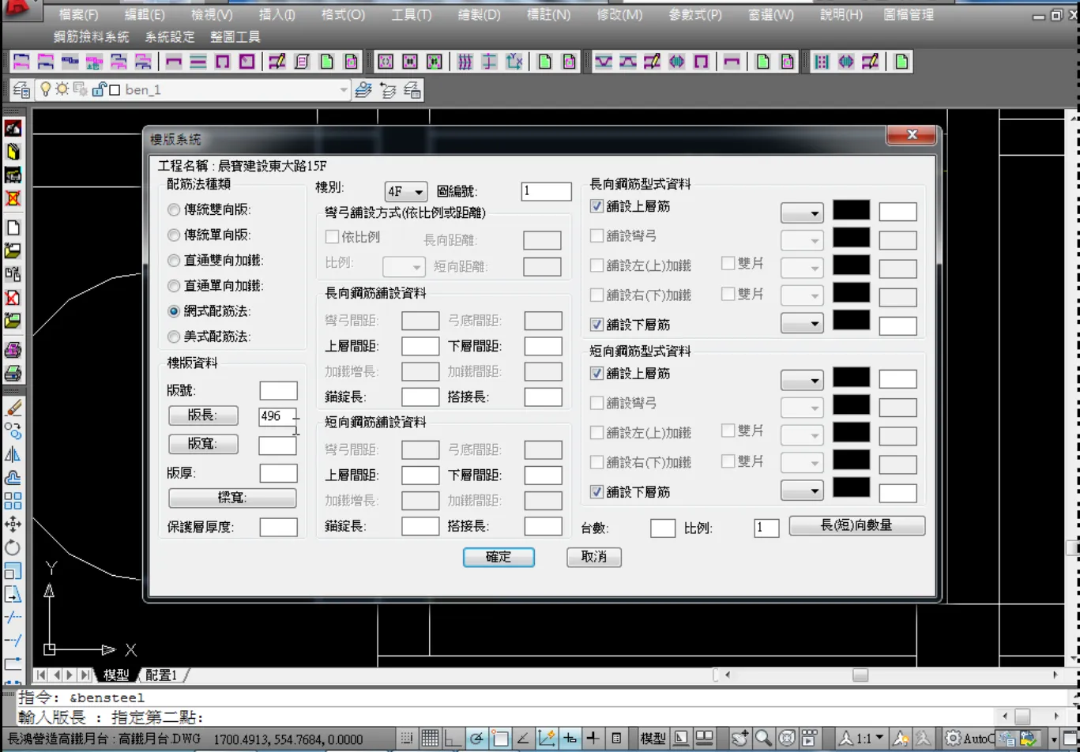Open the annotation scale 1:1 dropdown
The width and height of the screenshot is (1080, 752).
[880, 738]
